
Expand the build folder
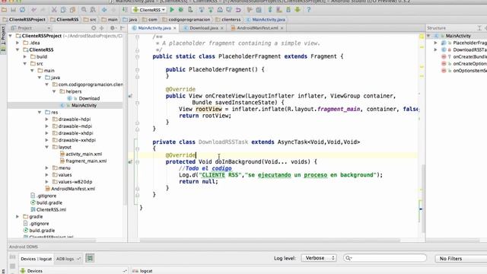point(25,56)
